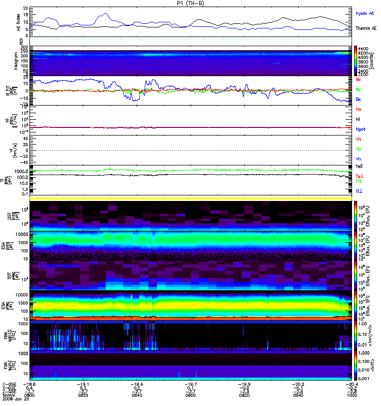Click the '0920' time tick label

(244, 395)
